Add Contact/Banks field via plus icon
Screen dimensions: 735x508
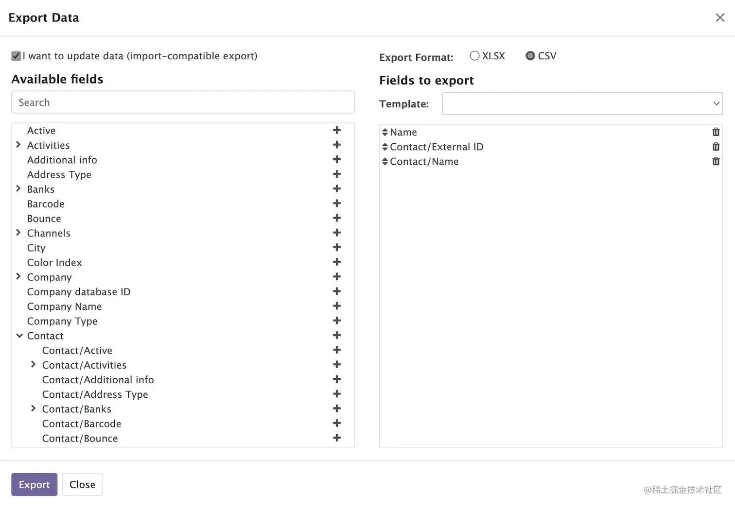(x=337, y=408)
